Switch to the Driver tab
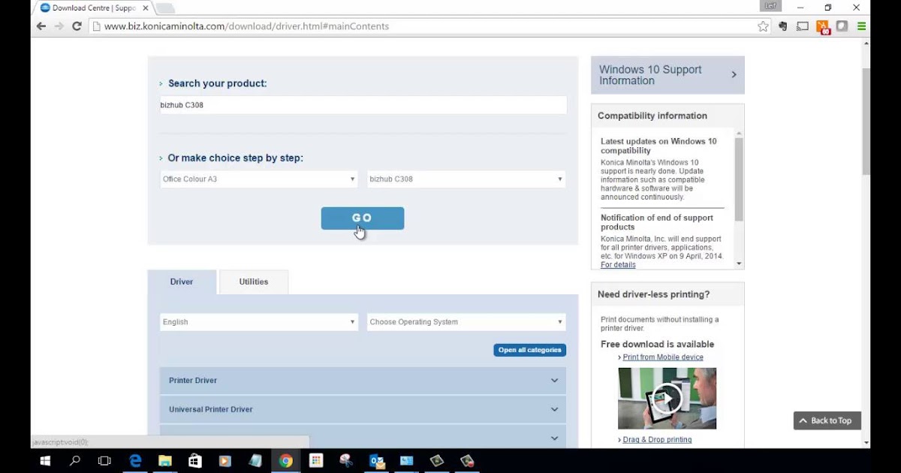Image resolution: width=901 pixels, height=473 pixels. [x=182, y=282]
